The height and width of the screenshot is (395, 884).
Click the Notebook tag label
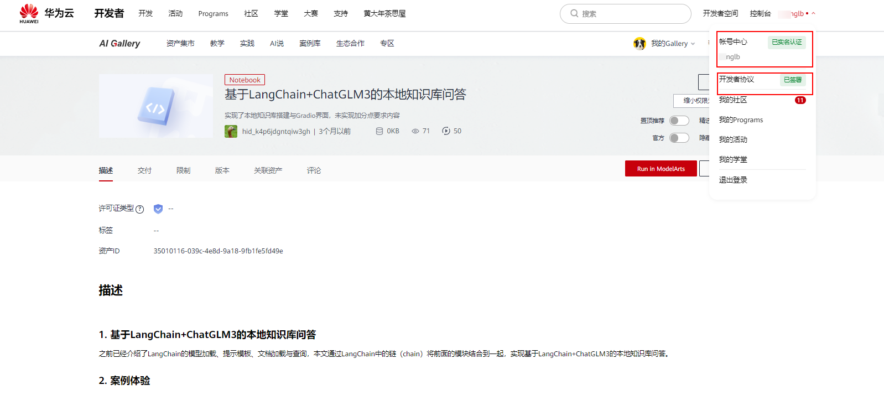245,80
